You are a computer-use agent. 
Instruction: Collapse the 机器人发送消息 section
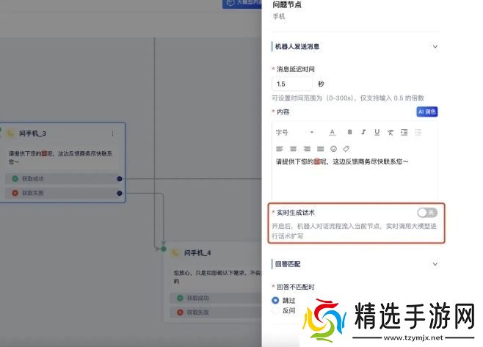[x=435, y=46]
